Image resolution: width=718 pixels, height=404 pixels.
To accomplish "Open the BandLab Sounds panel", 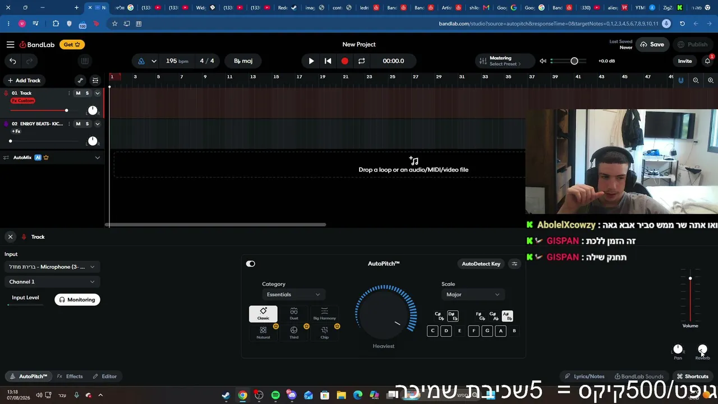I will pyautogui.click(x=639, y=377).
